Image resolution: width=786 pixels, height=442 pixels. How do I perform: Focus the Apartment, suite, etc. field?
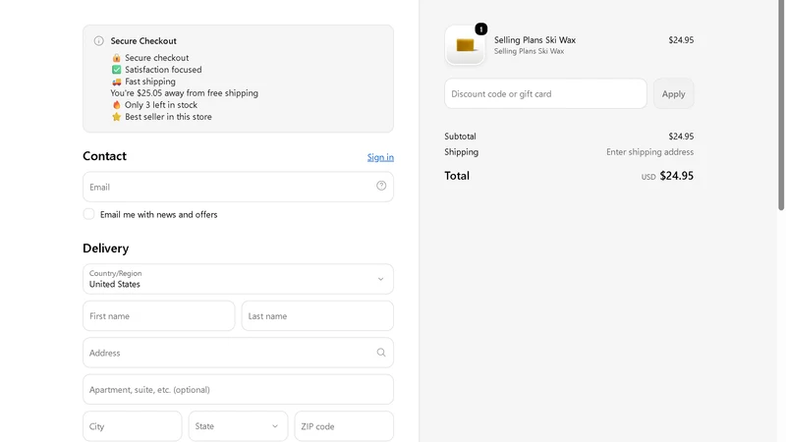238,389
